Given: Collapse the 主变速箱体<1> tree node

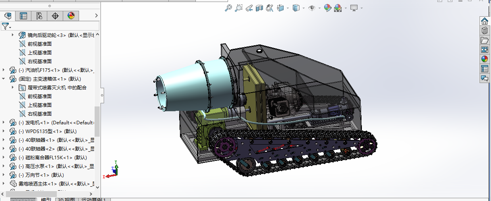Looking at the screenshot, I should [x=4, y=79].
